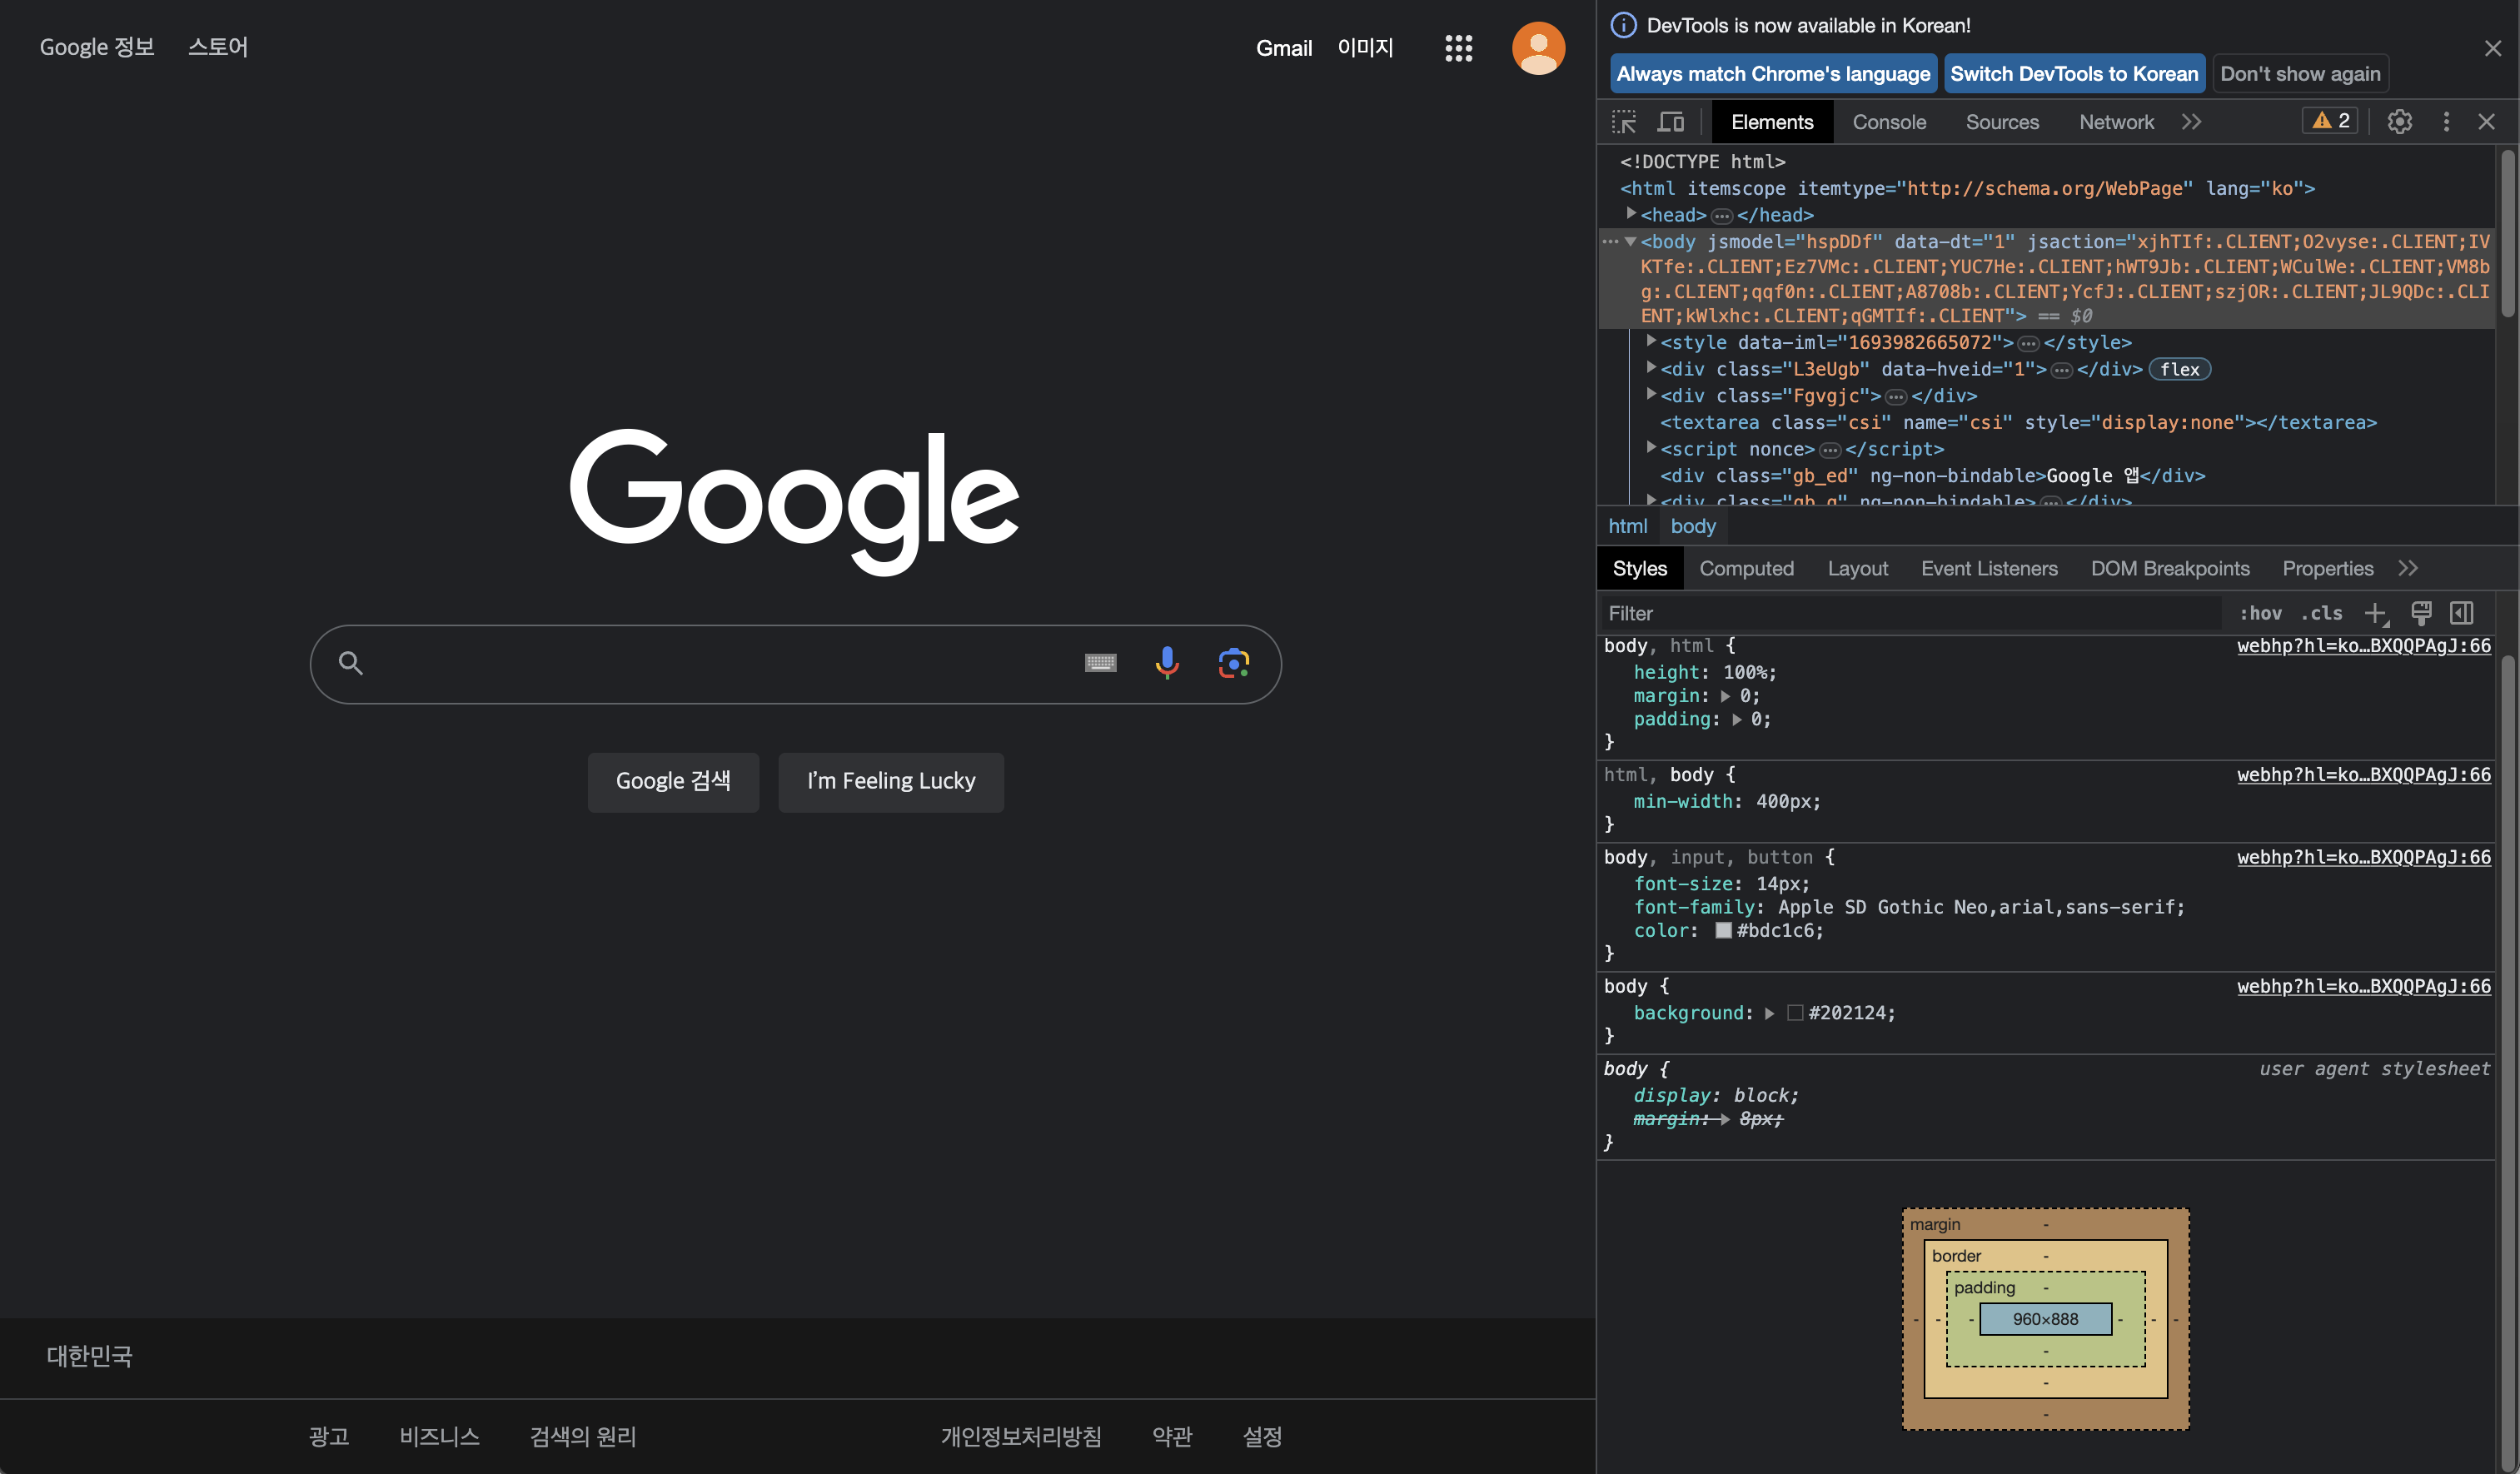Expand the div class Fgvgjc node
The image size is (2520, 1474).
pyautogui.click(x=1651, y=395)
